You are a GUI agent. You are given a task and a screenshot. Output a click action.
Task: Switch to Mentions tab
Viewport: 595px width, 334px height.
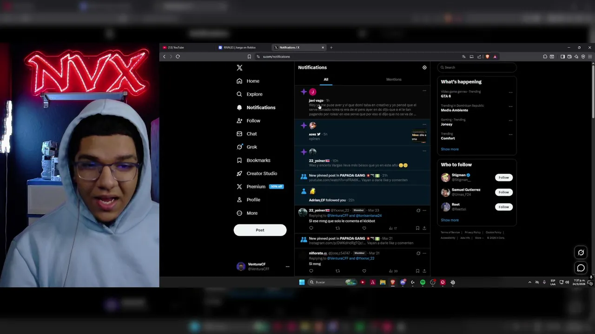394,79
